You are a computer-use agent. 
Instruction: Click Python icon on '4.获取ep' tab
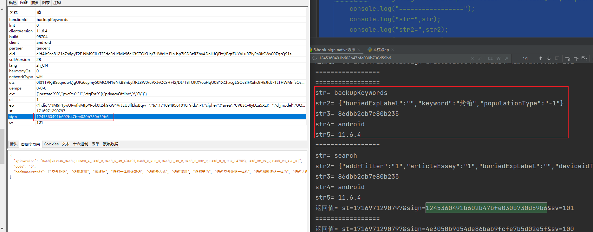[370, 50]
